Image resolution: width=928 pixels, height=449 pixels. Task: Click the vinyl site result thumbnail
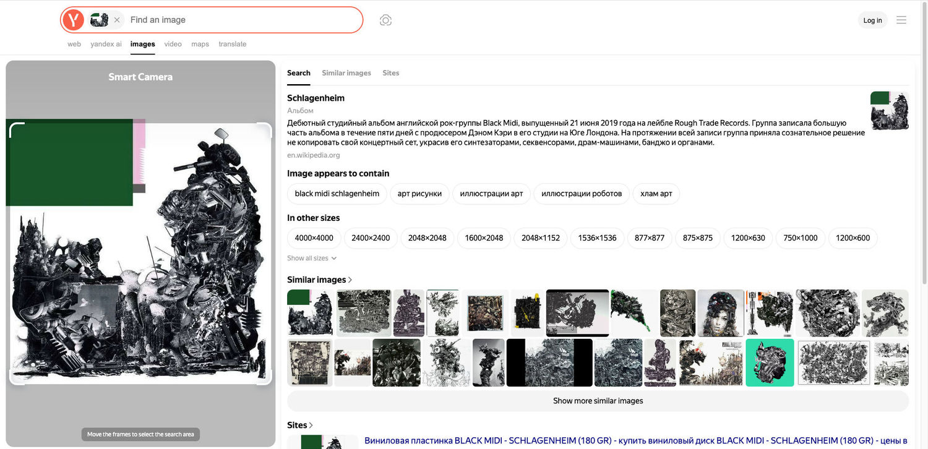click(323, 442)
